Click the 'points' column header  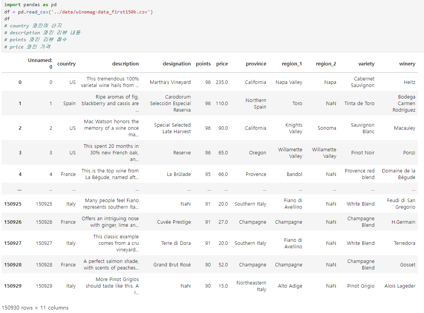203,64
